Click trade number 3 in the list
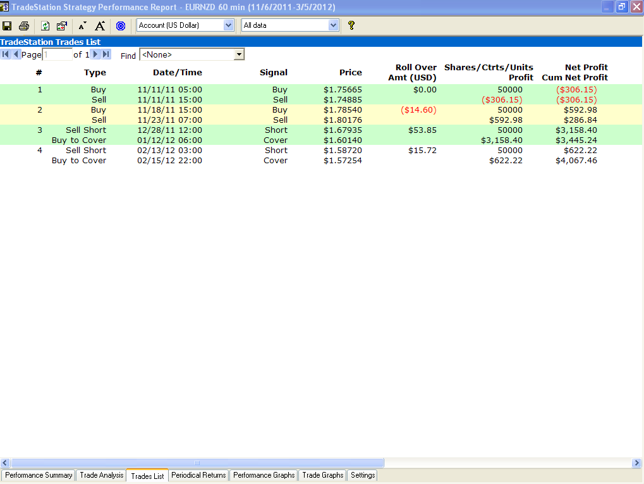 [40, 130]
